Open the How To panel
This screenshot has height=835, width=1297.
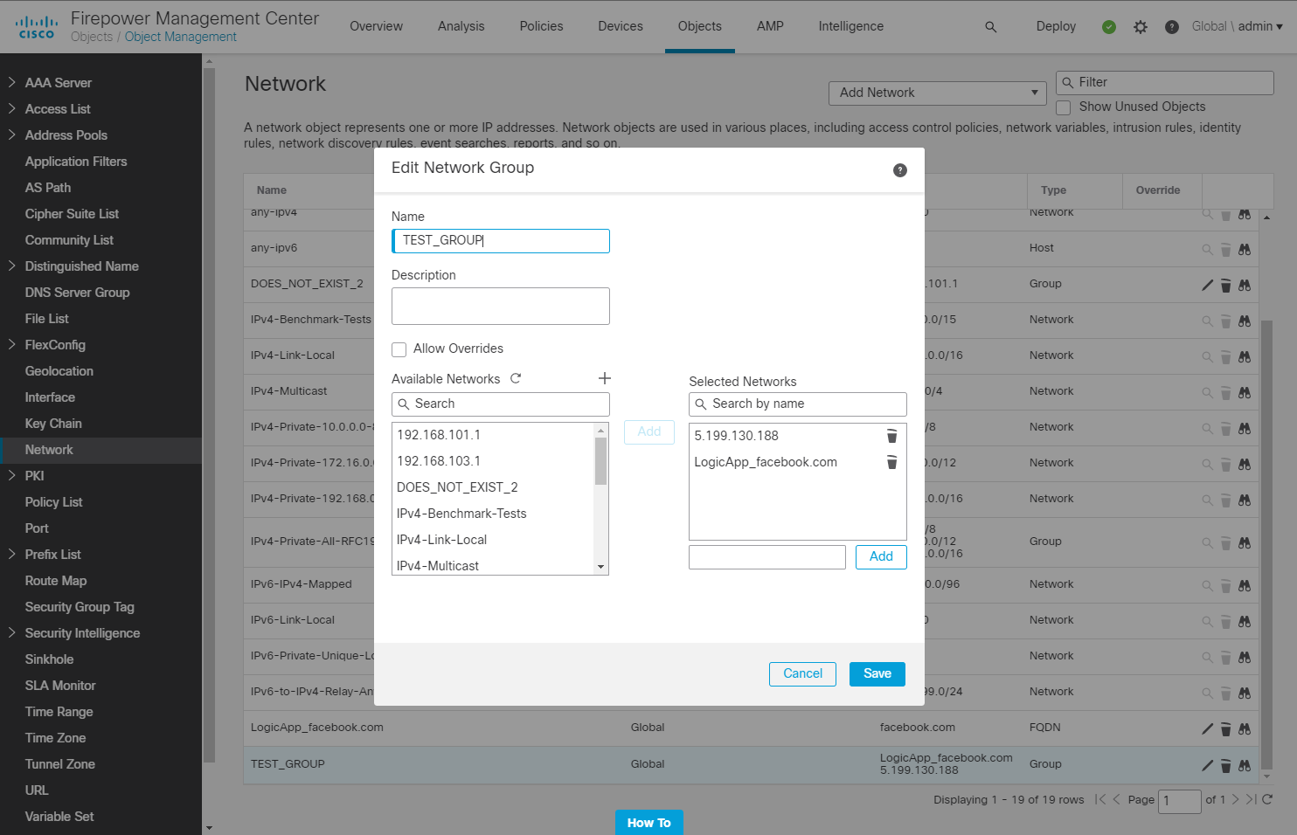(648, 822)
